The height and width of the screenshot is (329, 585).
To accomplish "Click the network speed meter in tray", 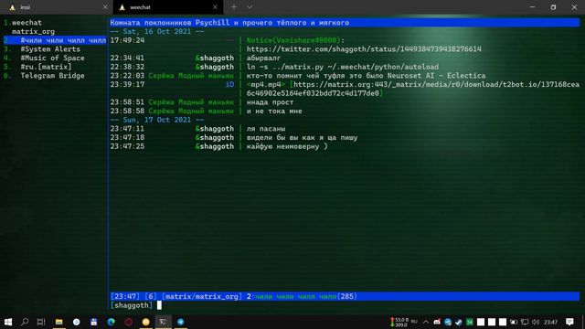I will coord(399,323).
